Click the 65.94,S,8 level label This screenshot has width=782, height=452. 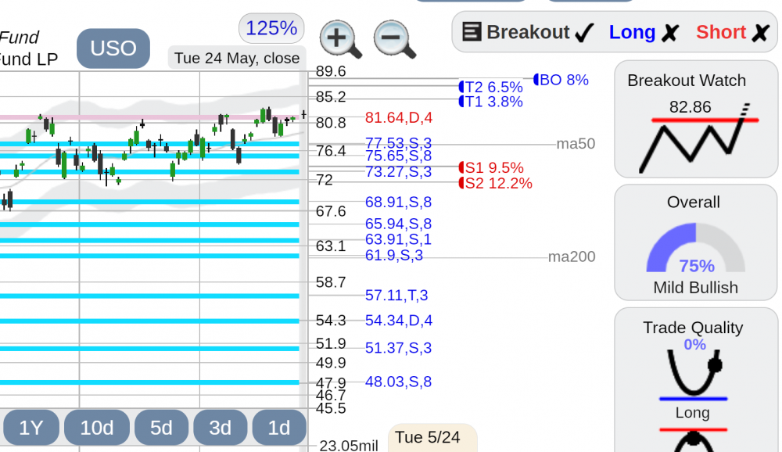point(398,224)
